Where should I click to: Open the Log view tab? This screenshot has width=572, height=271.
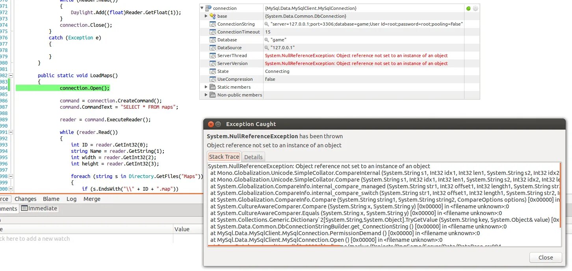coord(71,199)
